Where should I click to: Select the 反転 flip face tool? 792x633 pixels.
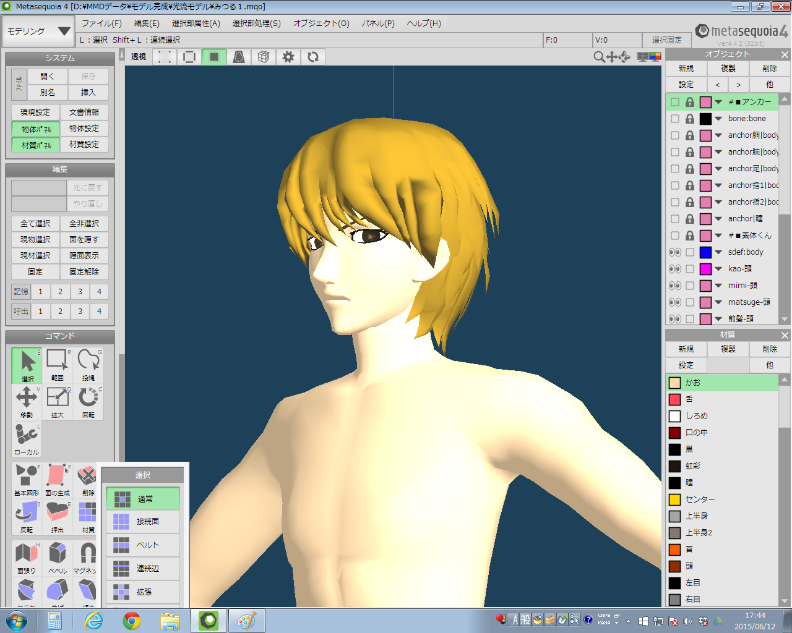coord(27,517)
